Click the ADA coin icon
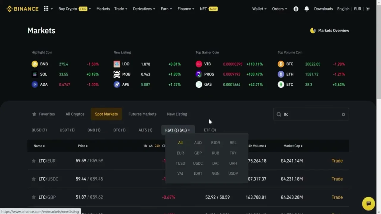Viewport: 381px width, 214px height. click(x=35, y=84)
